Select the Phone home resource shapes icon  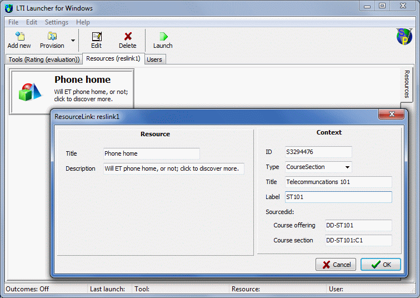click(30, 92)
